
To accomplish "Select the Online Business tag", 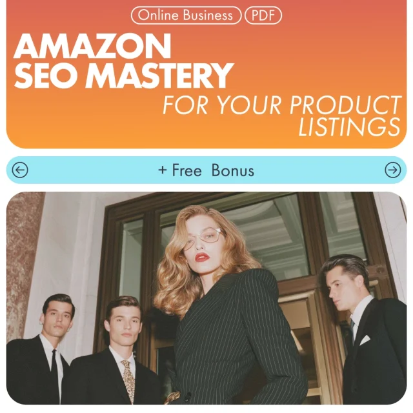I will pos(186,15).
